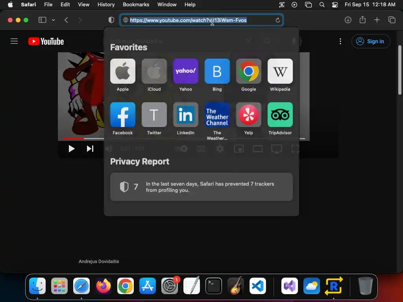Skip to the next video
This screenshot has width=403, height=302.
point(90,149)
